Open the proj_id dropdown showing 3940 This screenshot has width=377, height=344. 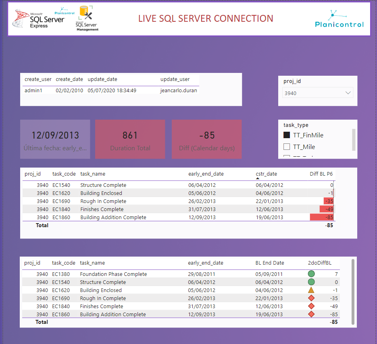click(318, 93)
